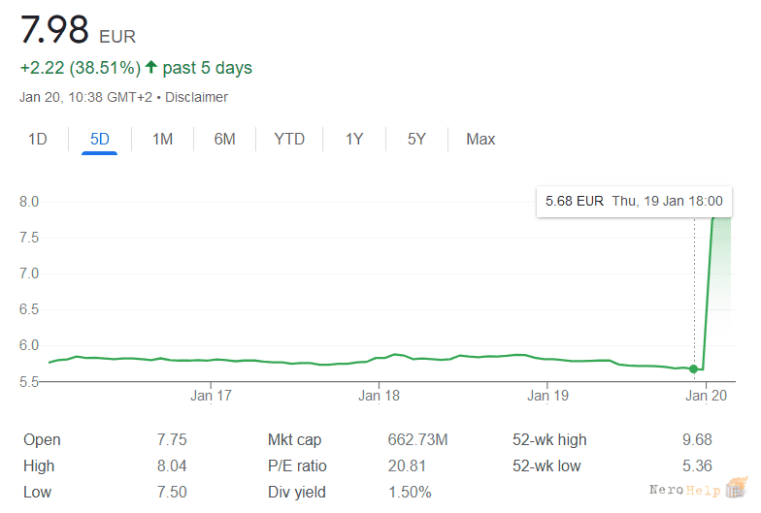Click the Jan 17 axis label
The width and height of the screenshot is (761, 513).
tap(211, 396)
